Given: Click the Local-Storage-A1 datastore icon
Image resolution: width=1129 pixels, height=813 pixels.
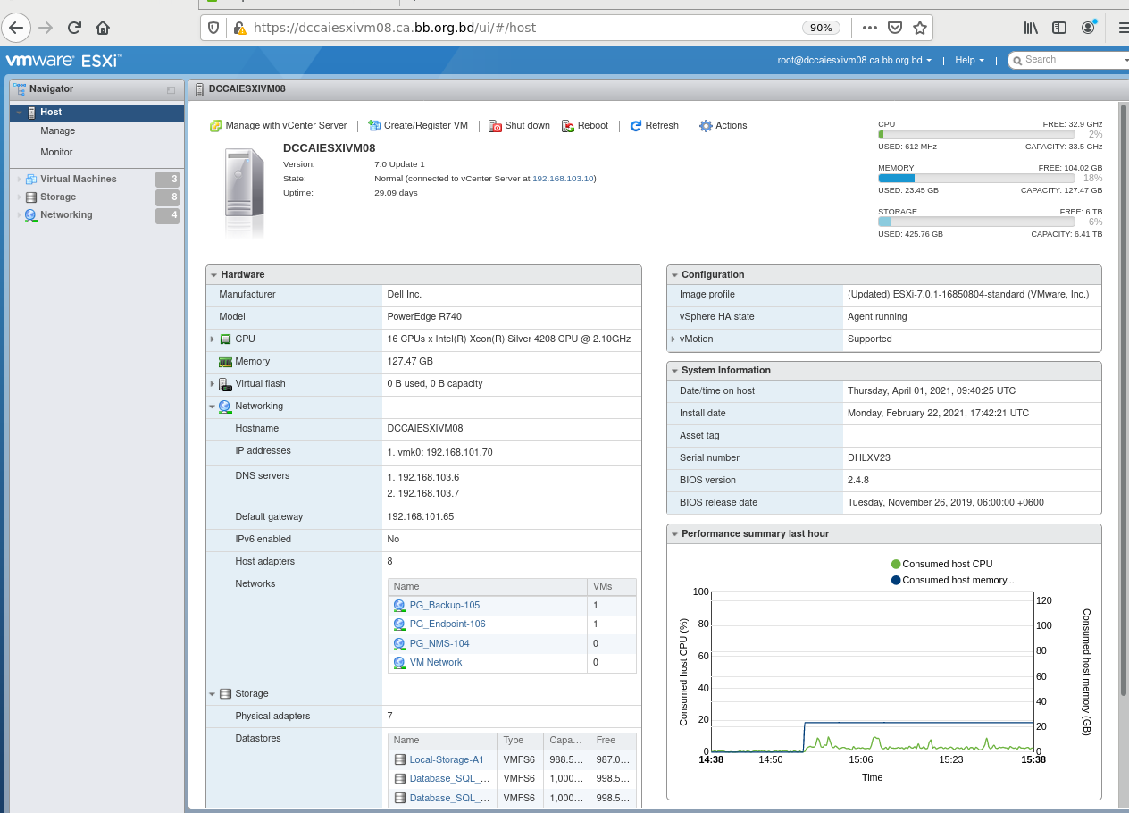Looking at the screenshot, I should click(x=399, y=759).
